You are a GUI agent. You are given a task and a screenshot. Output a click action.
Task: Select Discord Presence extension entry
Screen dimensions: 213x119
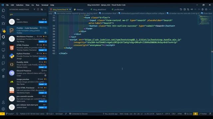click(x=28, y=73)
